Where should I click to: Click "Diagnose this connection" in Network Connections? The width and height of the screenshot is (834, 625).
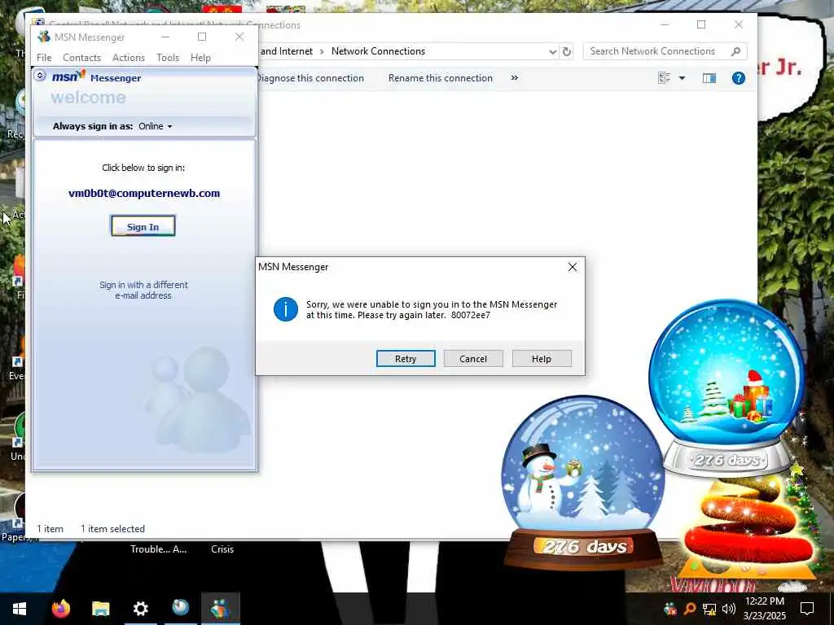click(x=310, y=78)
